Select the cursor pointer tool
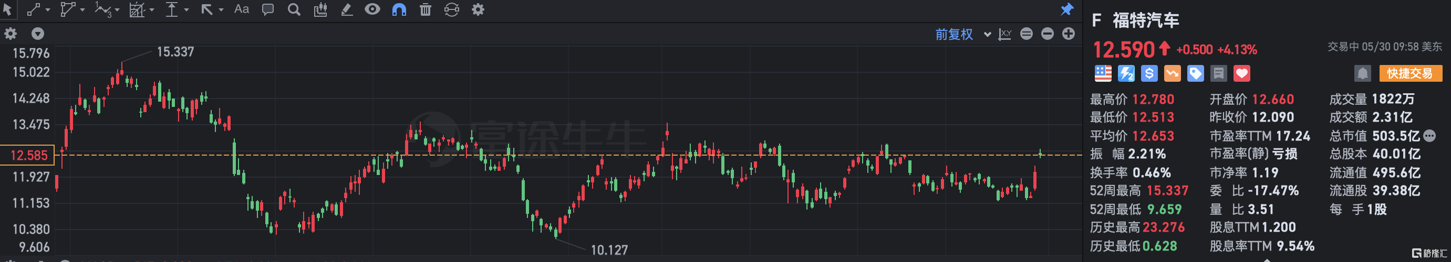The height and width of the screenshot is (262, 1451). [x=7, y=9]
